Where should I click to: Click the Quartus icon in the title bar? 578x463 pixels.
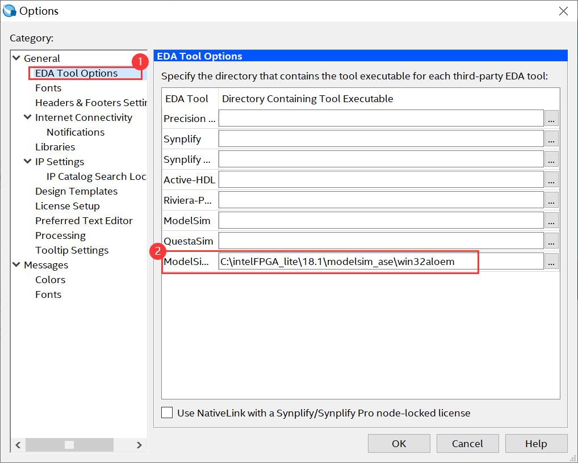tap(9, 11)
